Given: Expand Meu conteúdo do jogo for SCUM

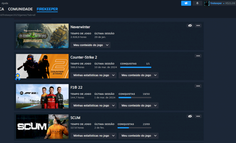Looking at the screenshot, I should pyautogui.click(x=138, y=136).
